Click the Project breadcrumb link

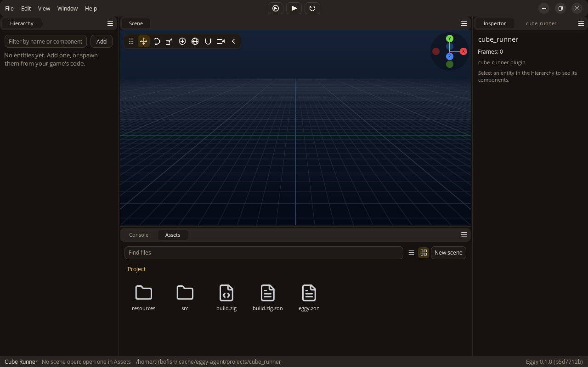pos(136,269)
